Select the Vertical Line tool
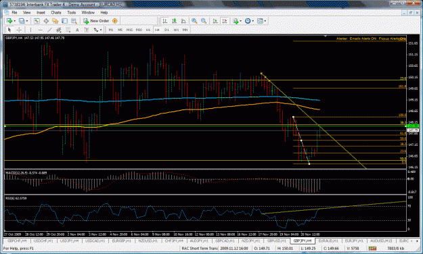423x254 pixels. (30, 30)
